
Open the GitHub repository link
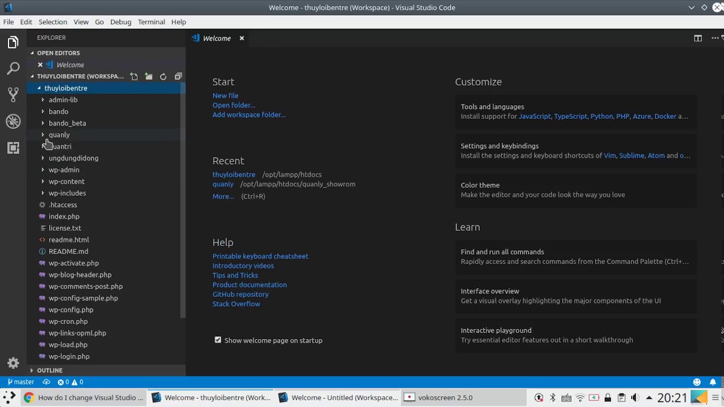[x=240, y=295]
